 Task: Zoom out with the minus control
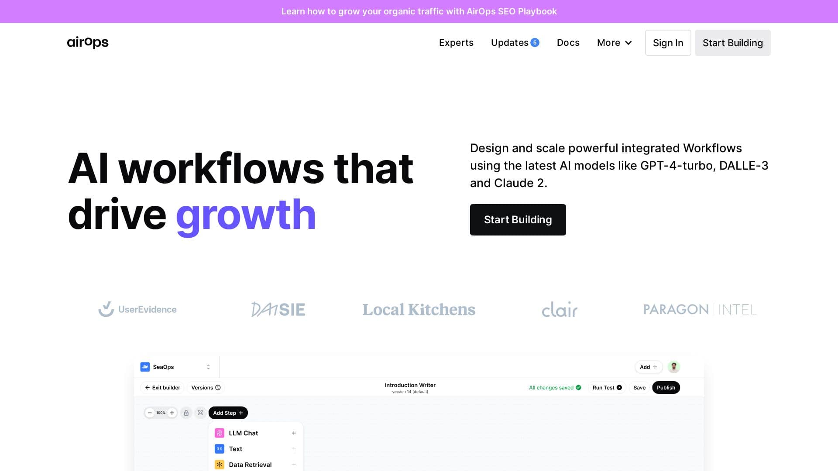(150, 413)
